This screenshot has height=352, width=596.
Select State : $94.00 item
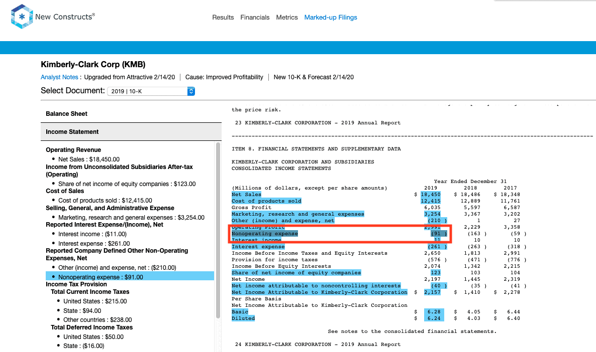click(x=82, y=311)
